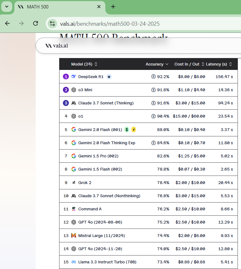Viewport: 241px width, 269px height.
Task: Click the OpenAI logo beside GPT 4o (2024-08-06)
Action: point(74,222)
